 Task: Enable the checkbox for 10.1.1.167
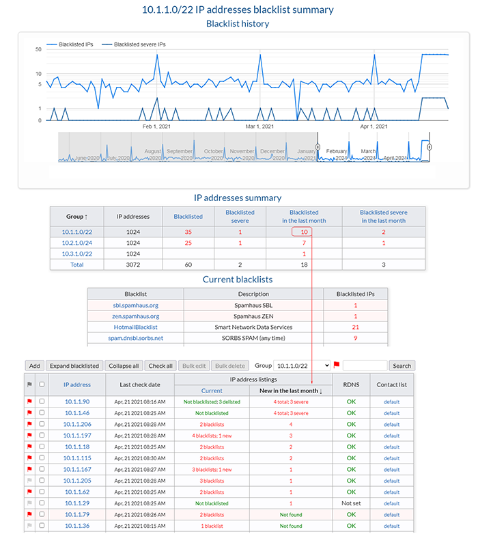(42, 469)
